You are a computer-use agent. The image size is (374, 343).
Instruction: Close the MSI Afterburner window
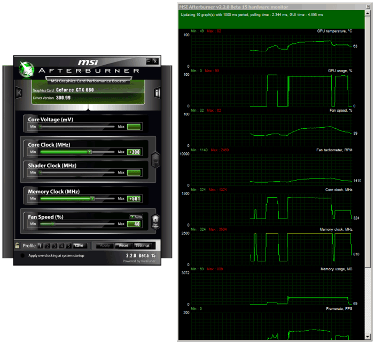coord(155,61)
